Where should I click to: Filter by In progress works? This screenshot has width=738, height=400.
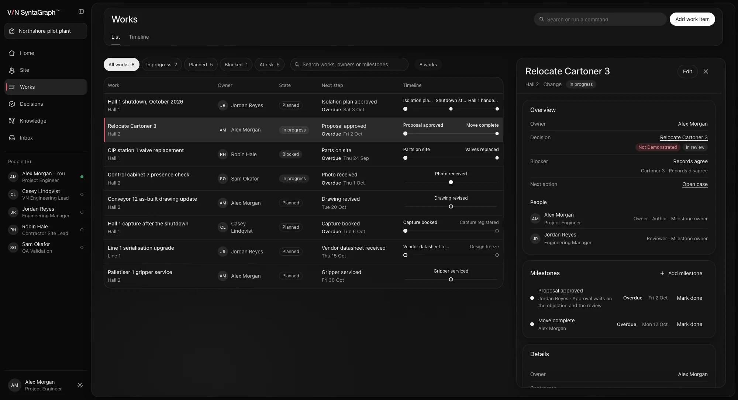click(162, 64)
